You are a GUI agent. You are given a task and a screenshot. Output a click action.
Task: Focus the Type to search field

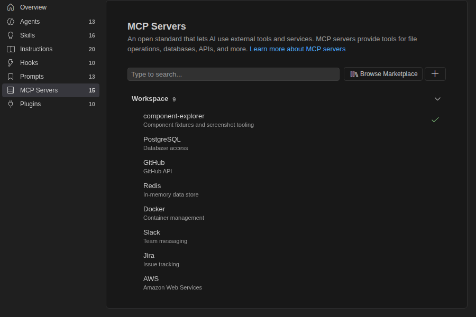click(x=233, y=74)
